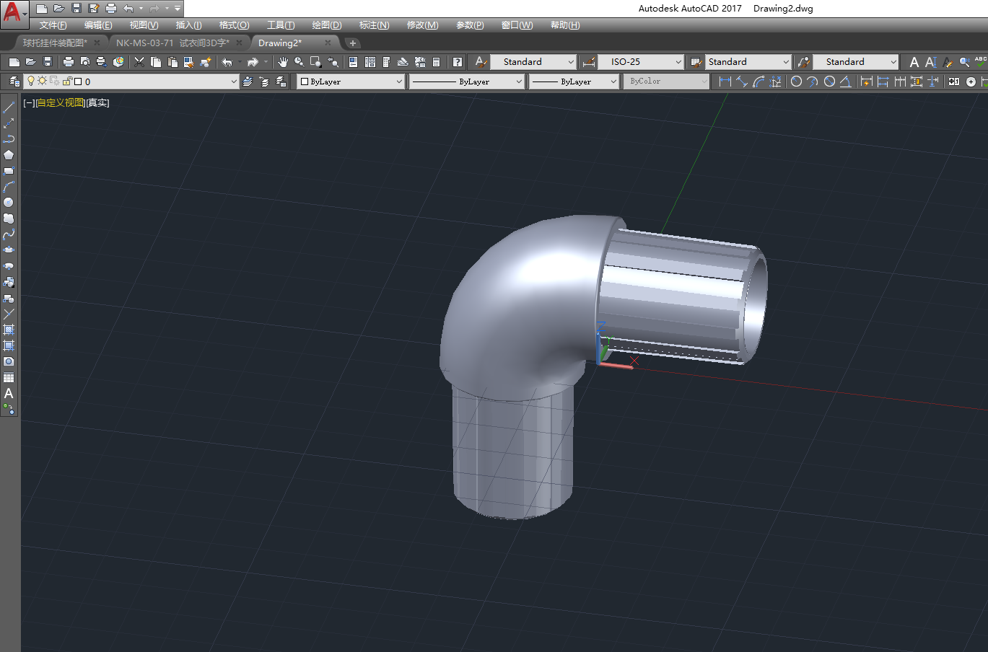Click the Angular Dimension tool icon

tap(845, 81)
